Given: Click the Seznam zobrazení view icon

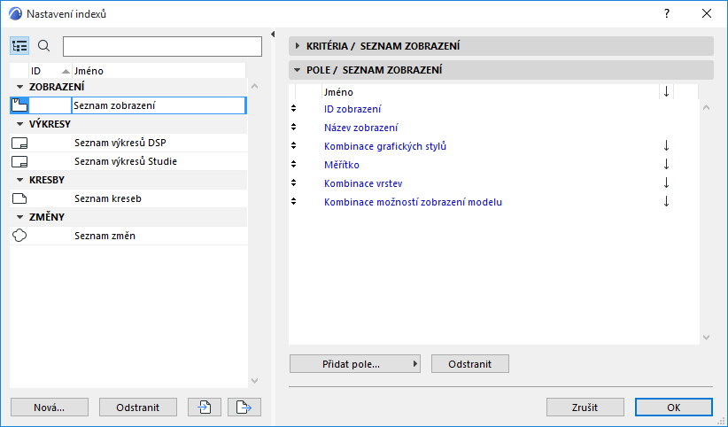Looking at the screenshot, I should (x=19, y=105).
